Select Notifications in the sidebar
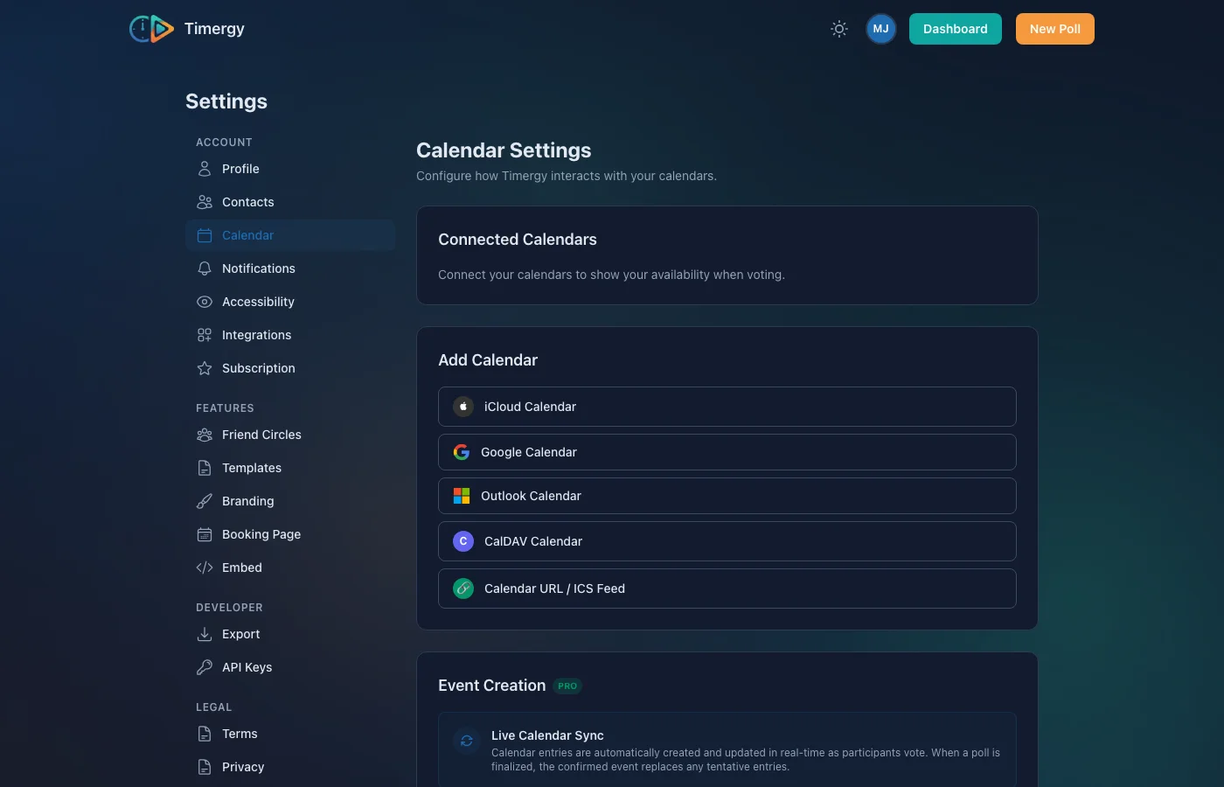1224x787 pixels. click(290, 268)
